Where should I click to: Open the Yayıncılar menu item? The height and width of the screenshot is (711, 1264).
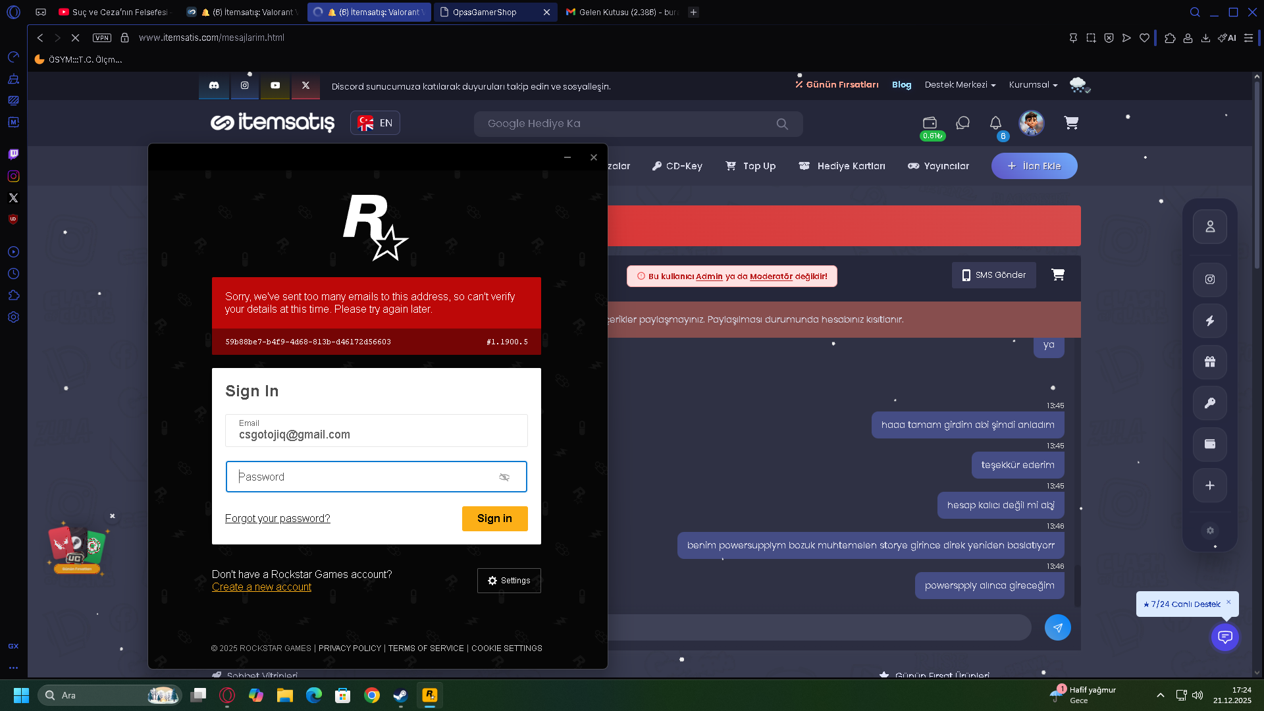938,166
